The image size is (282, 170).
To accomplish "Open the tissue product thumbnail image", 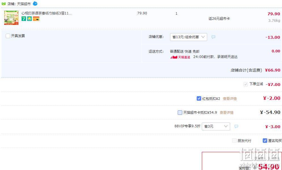I will coord(11,18).
